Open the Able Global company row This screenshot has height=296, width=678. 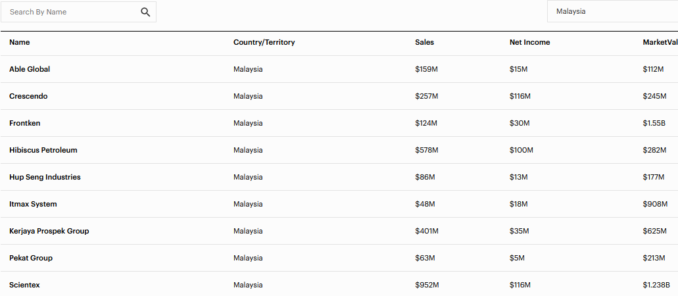click(30, 69)
